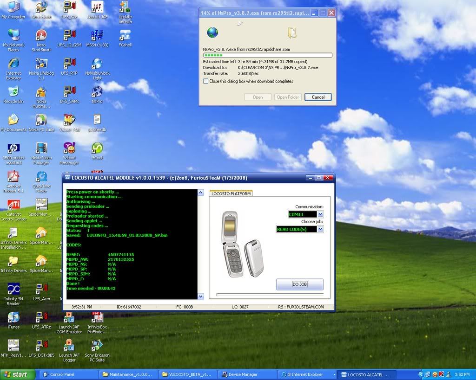Image resolution: width=476 pixels, height=380 pixels.
Task: Cancel the NsPro download
Action: [318, 97]
